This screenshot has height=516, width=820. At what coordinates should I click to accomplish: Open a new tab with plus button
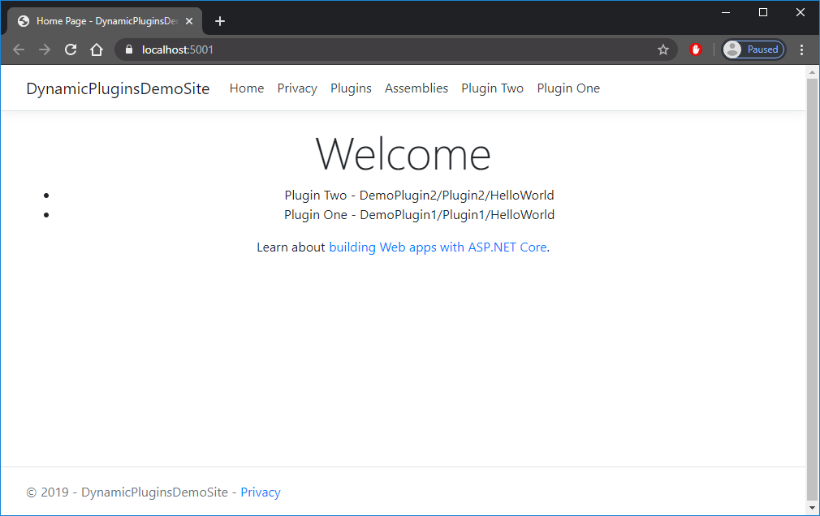point(220,21)
